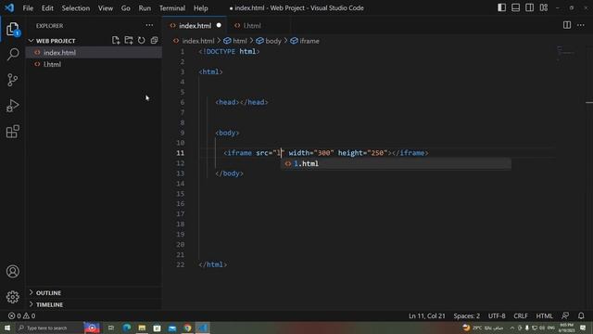Switch to the 1.html editor tab
This screenshot has height=334, width=593.
click(x=251, y=25)
